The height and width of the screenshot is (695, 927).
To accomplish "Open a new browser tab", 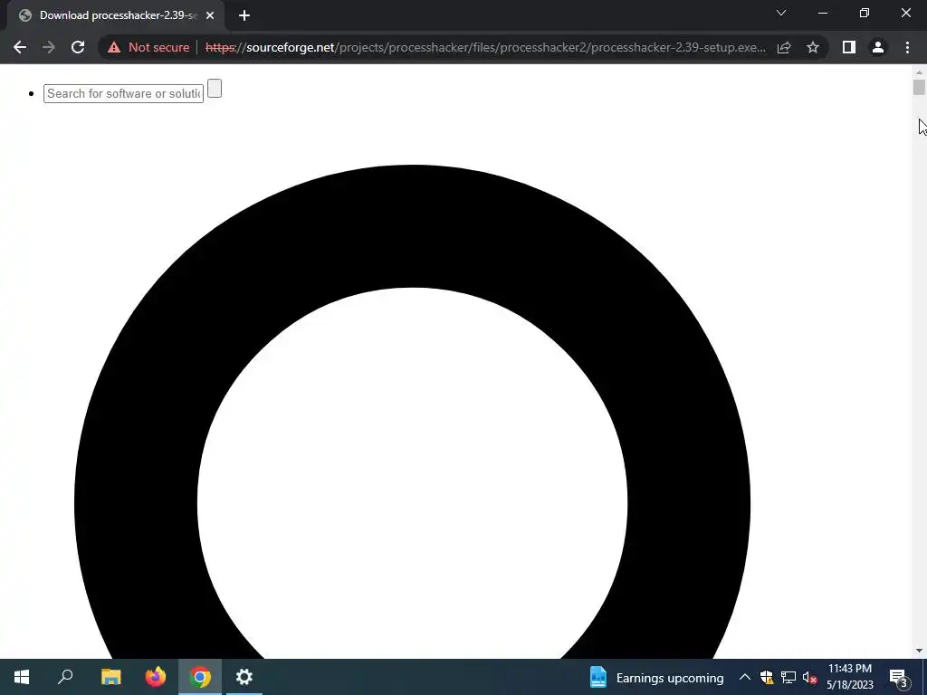I will (244, 15).
